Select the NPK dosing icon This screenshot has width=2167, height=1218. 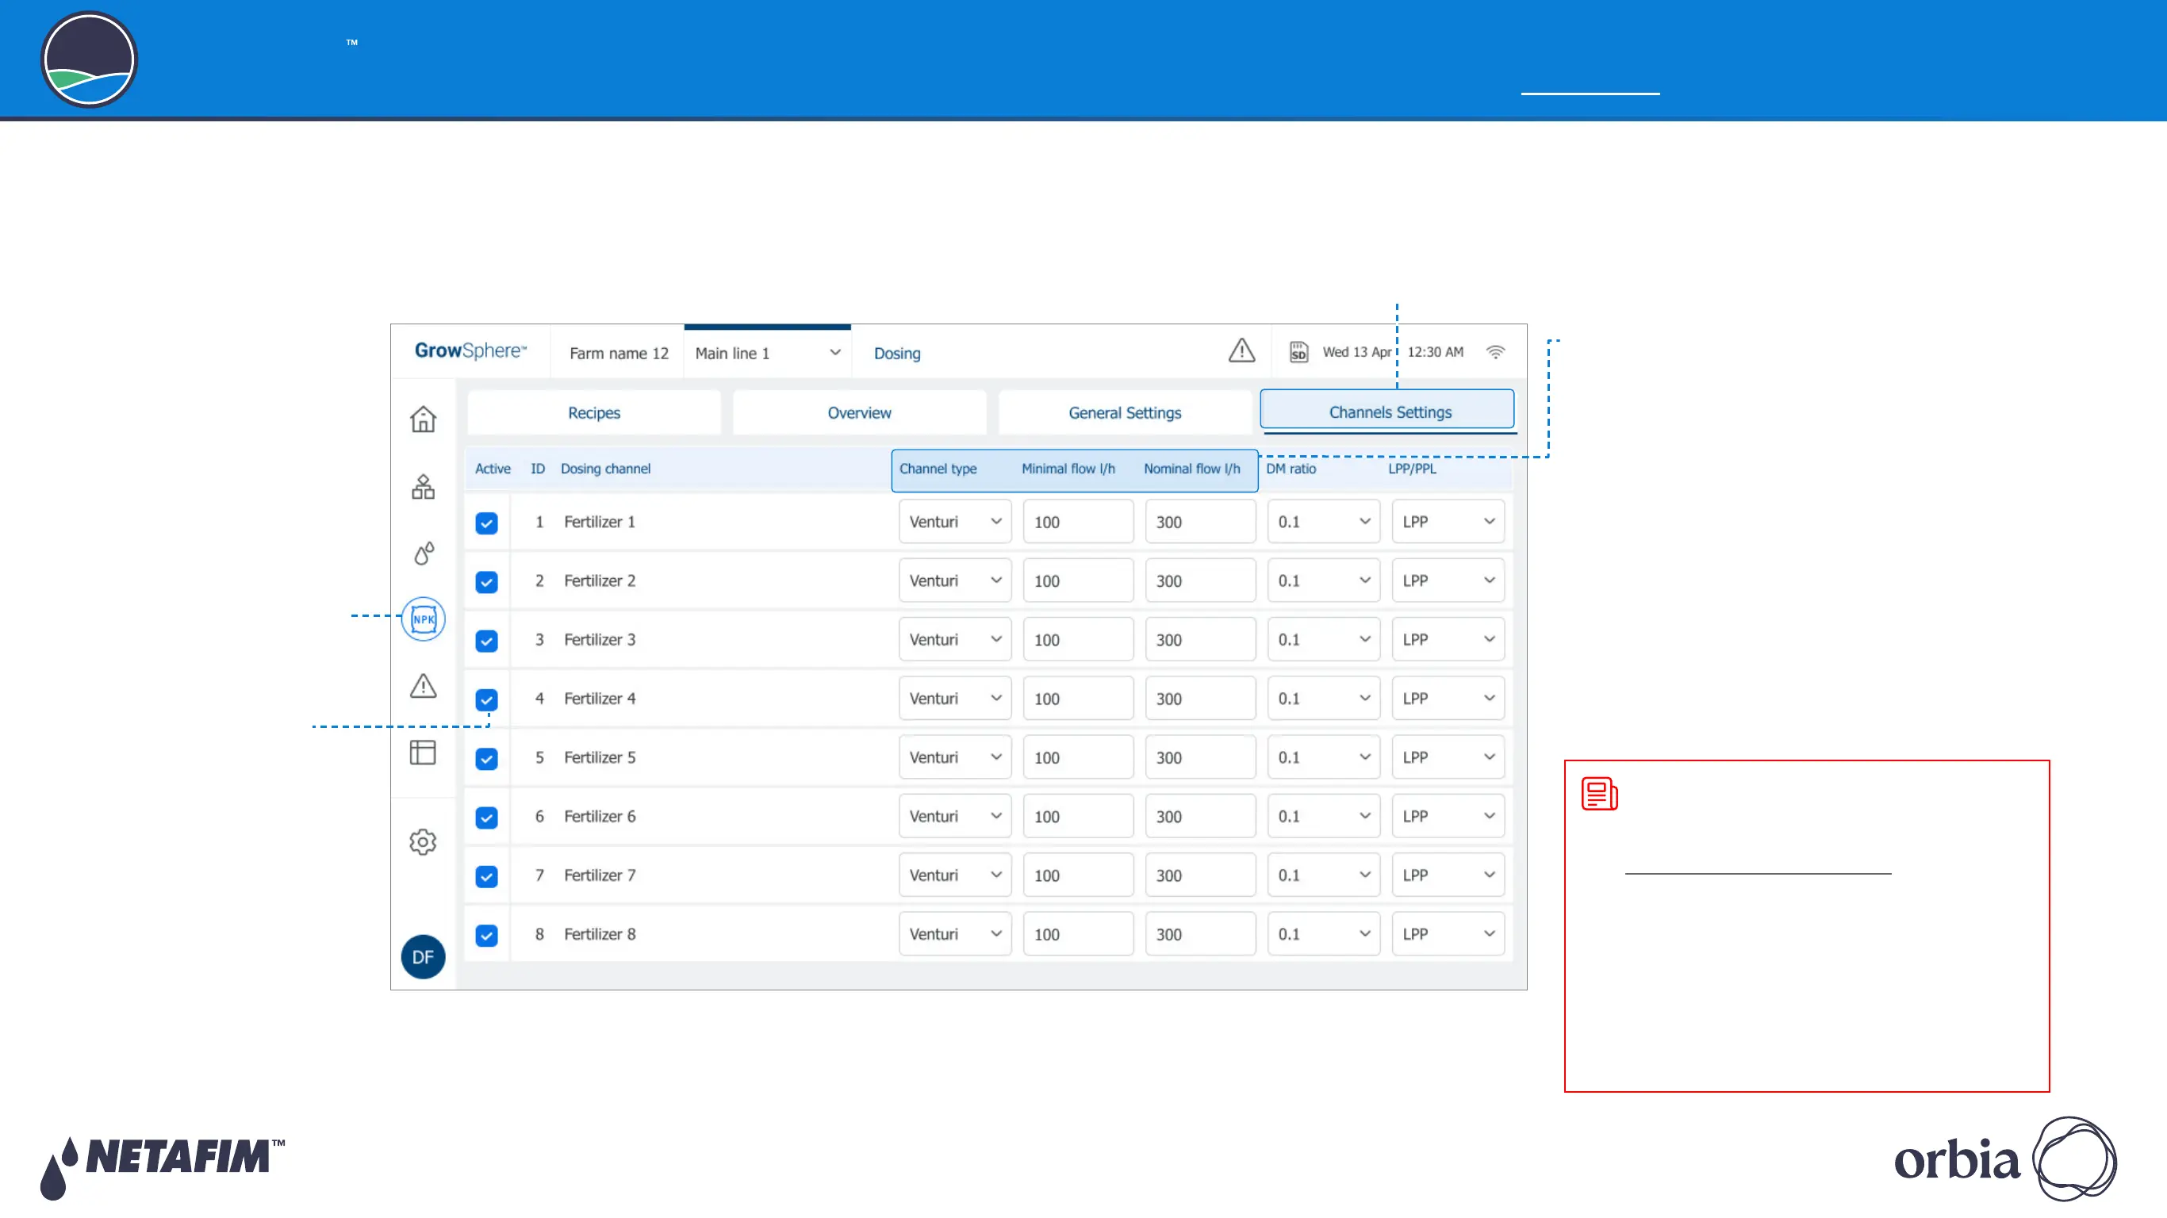click(423, 619)
